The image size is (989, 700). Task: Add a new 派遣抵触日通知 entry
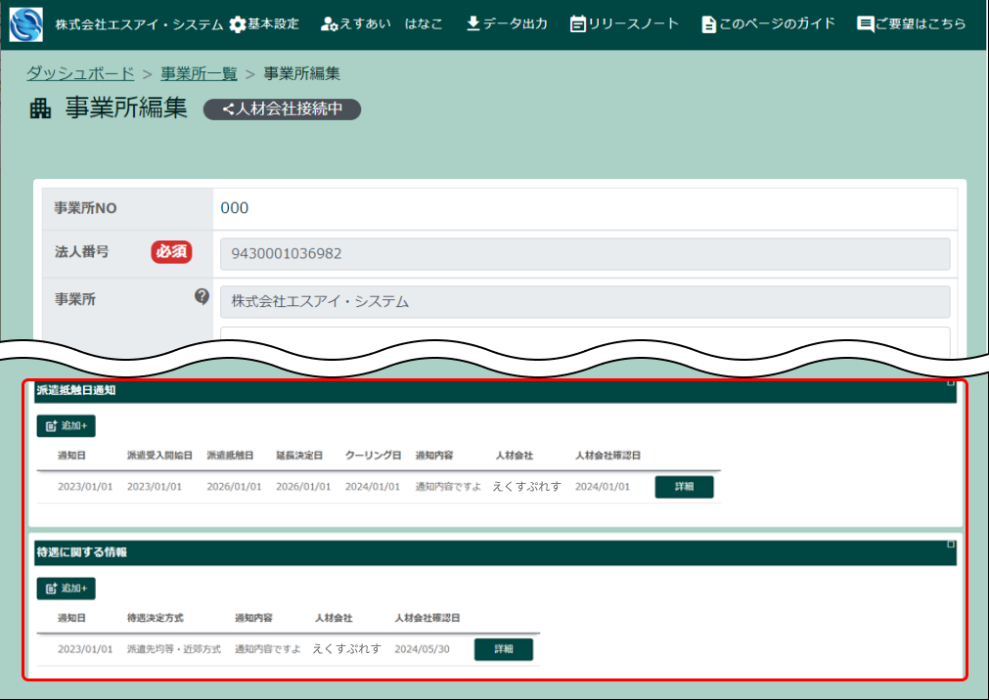[67, 425]
